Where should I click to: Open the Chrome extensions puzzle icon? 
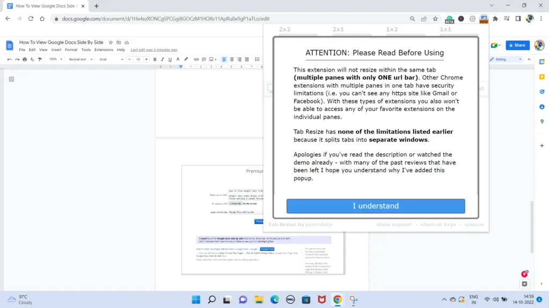[x=495, y=19]
